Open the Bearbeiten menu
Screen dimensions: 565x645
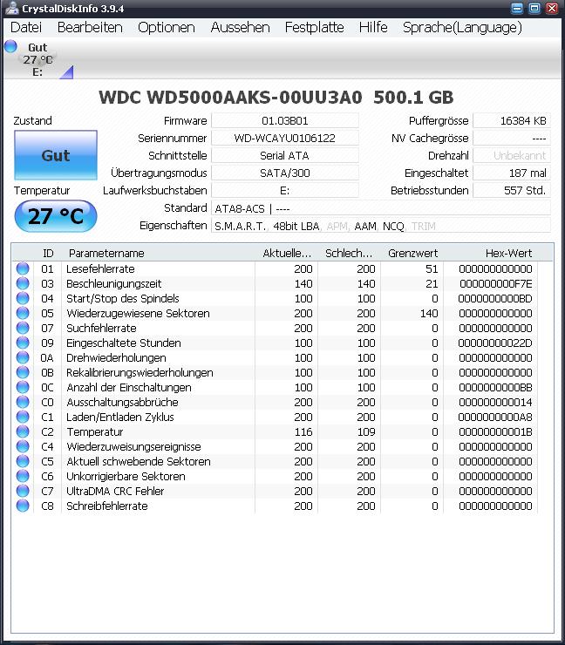tap(90, 28)
